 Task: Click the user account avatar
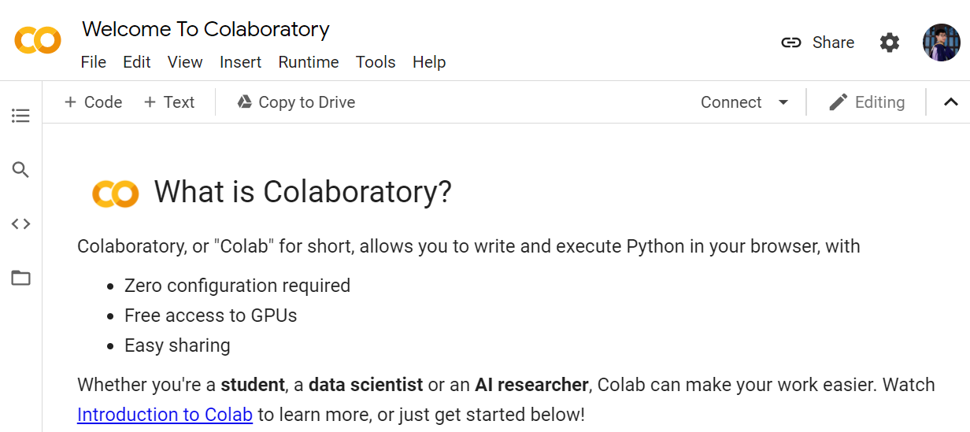pyautogui.click(x=941, y=42)
